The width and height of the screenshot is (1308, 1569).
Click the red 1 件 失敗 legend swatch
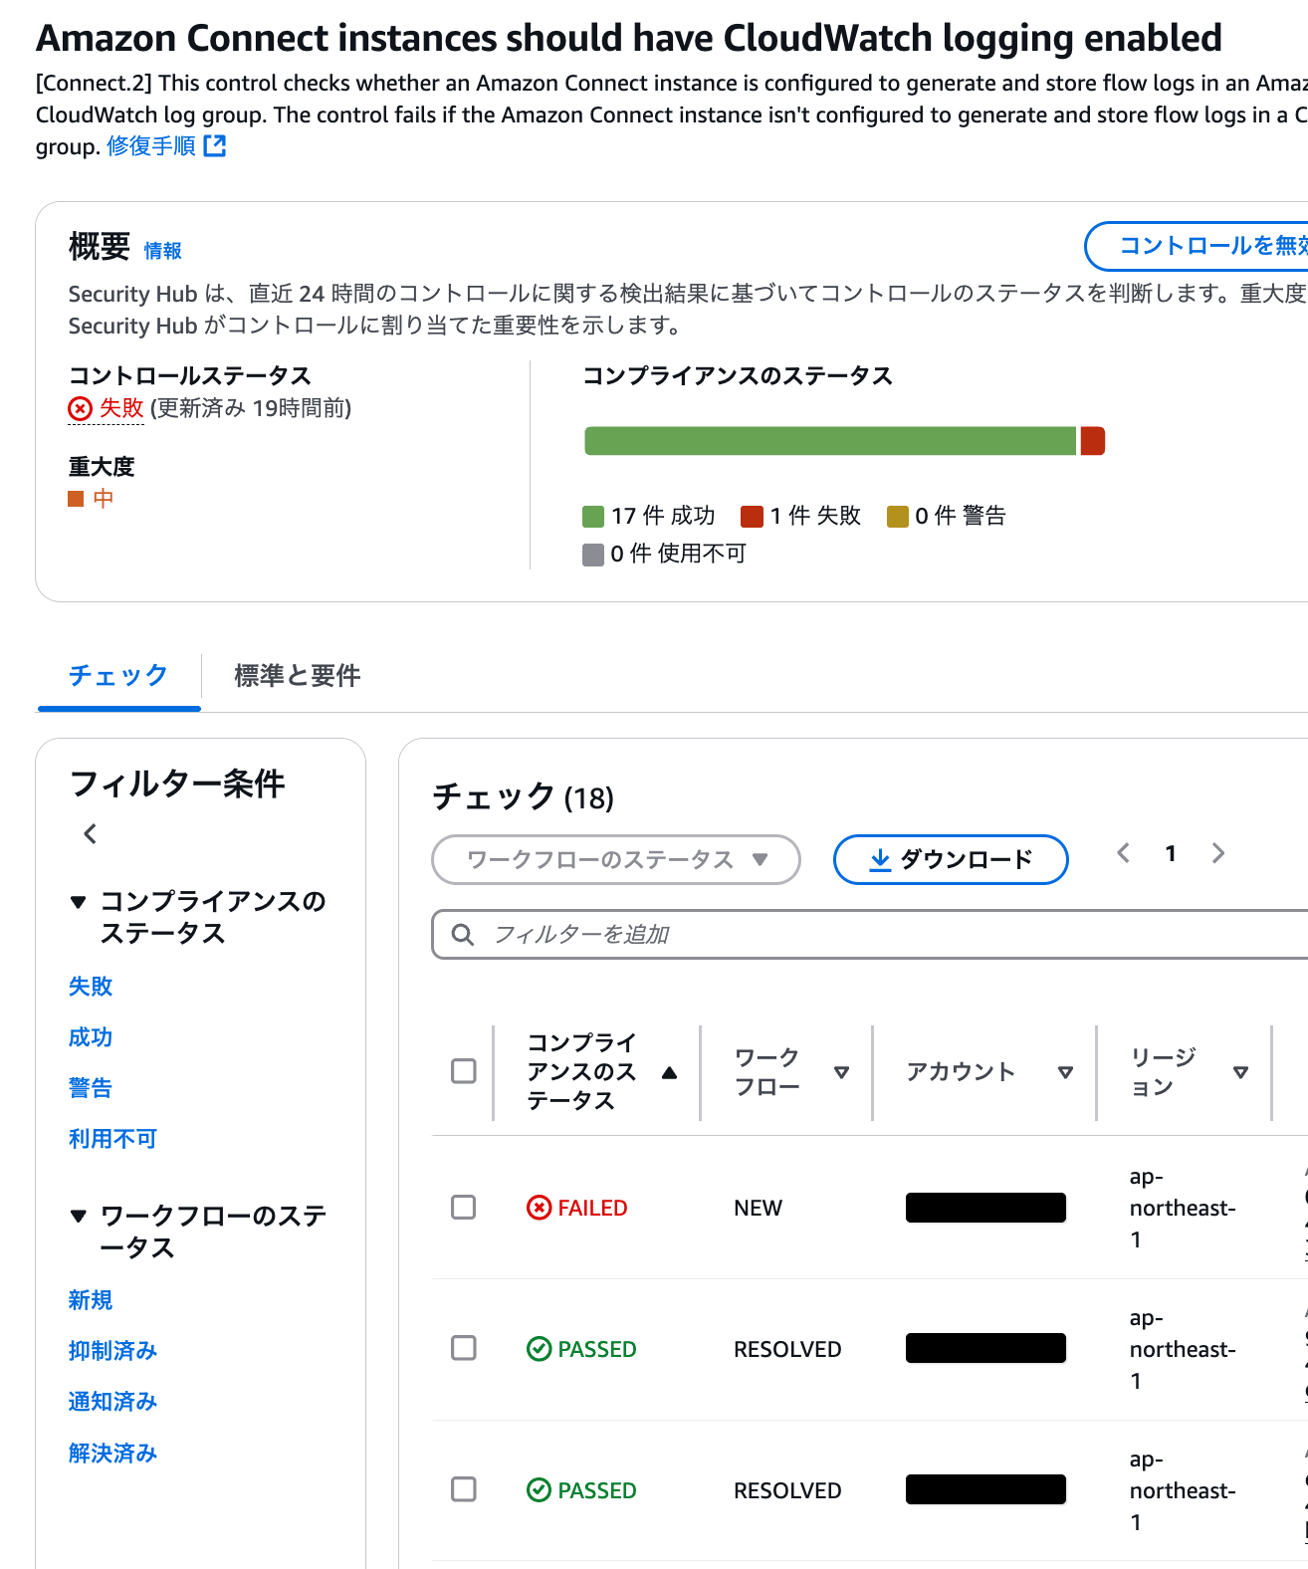[752, 516]
